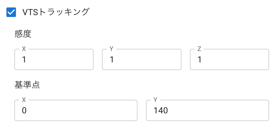Screen dimensions: 276x129
Task: Toggle the blue checkmark icon
Action: pos(11,12)
